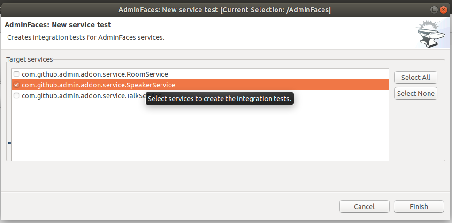Click the 'Creates integration tests' description text
452x223 pixels.
86,37
